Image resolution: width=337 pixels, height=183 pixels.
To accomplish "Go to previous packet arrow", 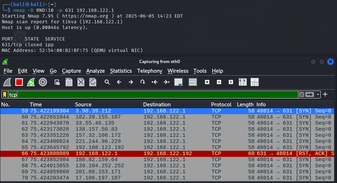I will pyautogui.click(x=119, y=82).
